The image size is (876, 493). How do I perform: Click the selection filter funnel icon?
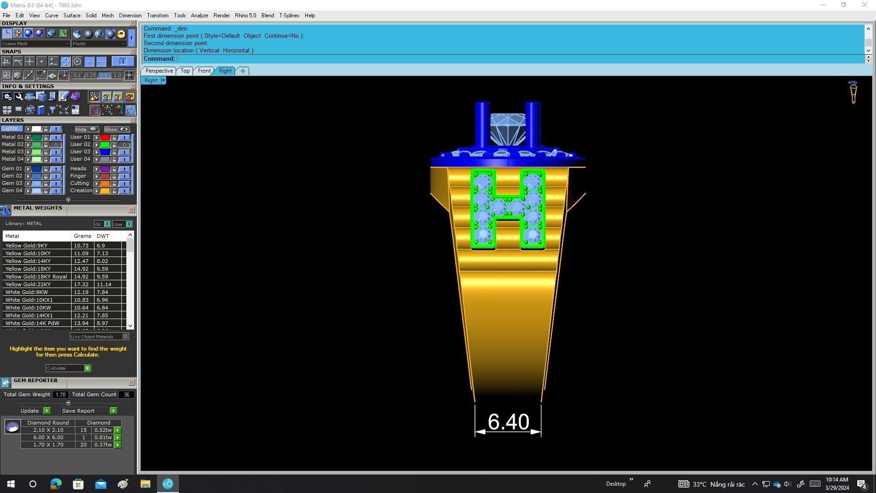pos(52,110)
